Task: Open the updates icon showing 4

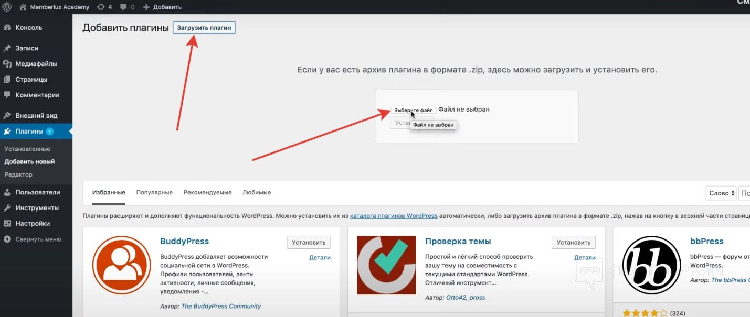Action: click(x=101, y=7)
